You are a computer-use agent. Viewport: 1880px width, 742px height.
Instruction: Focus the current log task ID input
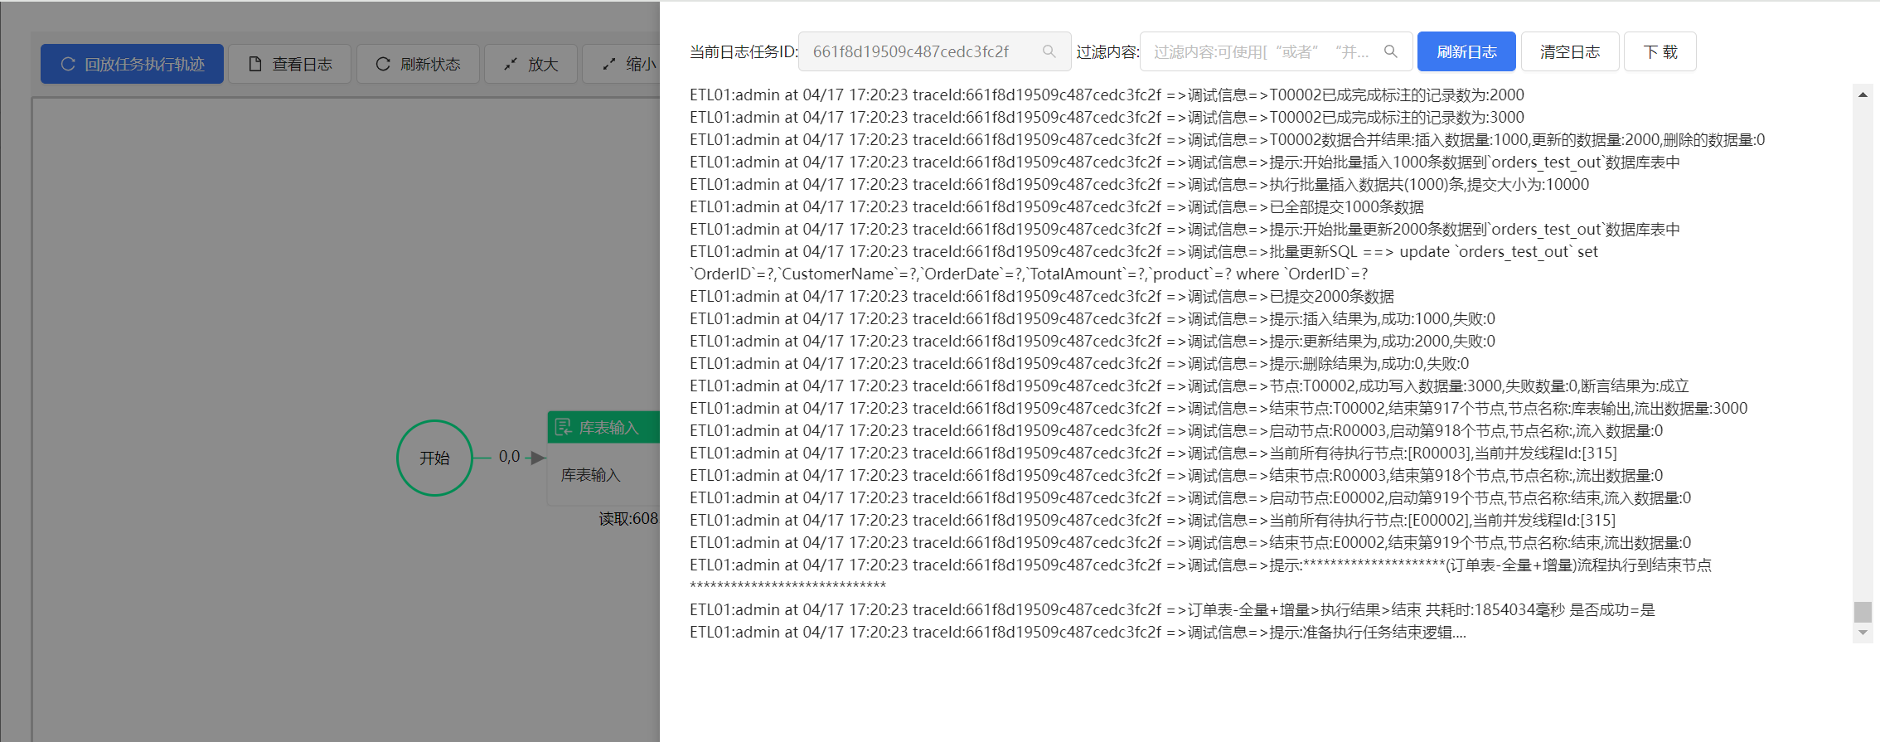click(935, 51)
